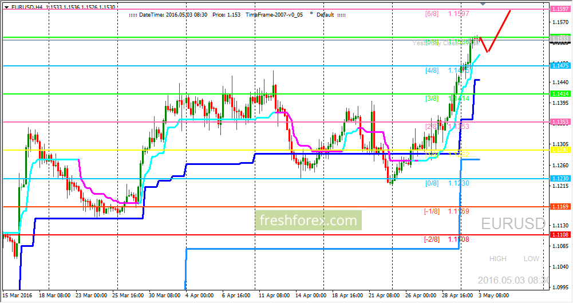Click the LOW label in lower right
This screenshot has width=573, height=303.
tap(531, 259)
